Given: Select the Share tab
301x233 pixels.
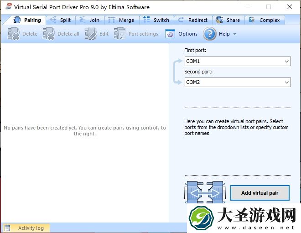Looking at the screenshot, I should (x=228, y=20).
